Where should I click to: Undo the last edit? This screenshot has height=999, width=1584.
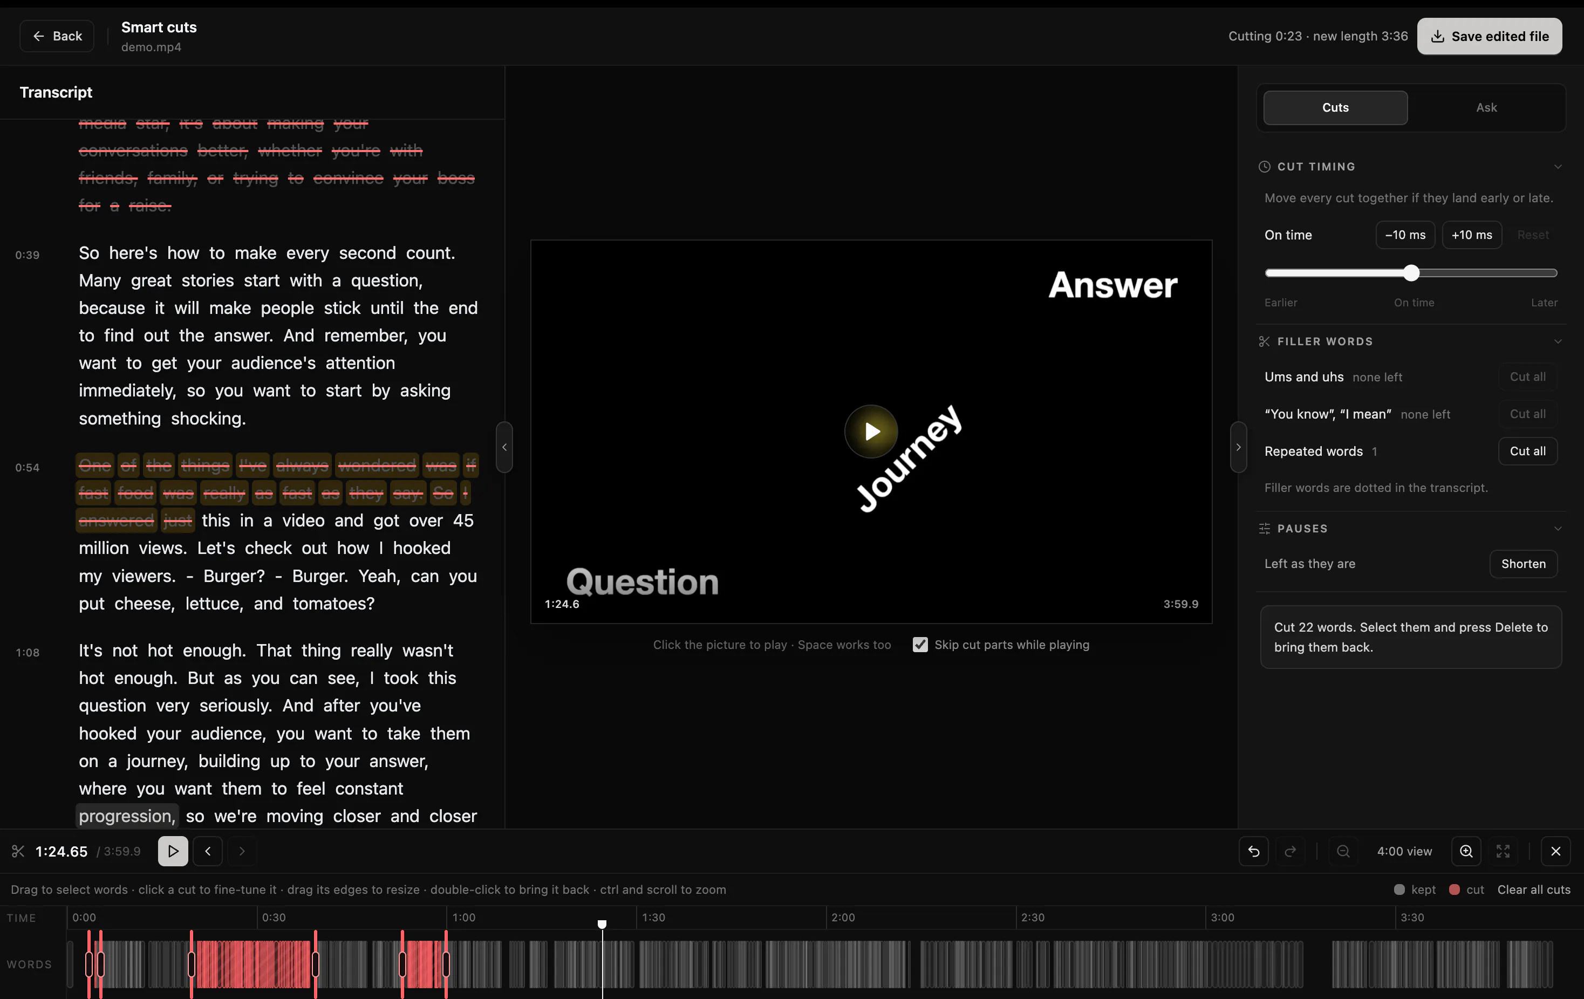pyautogui.click(x=1253, y=851)
